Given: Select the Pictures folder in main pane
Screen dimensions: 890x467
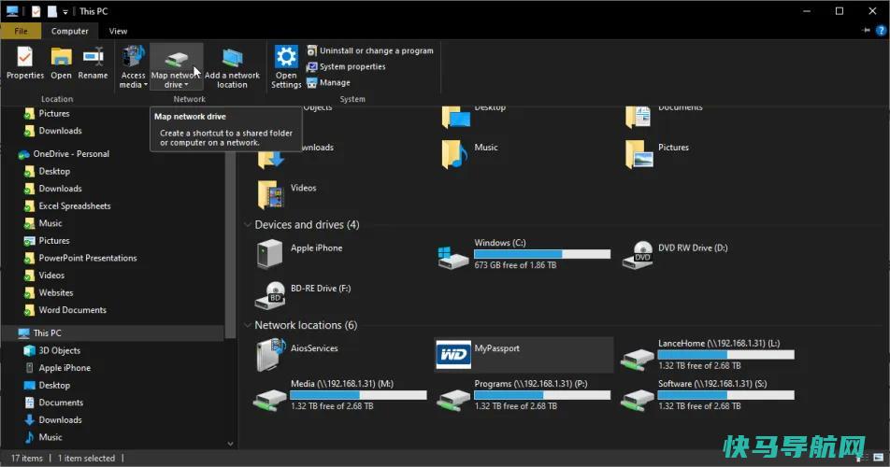Looking at the screenshot, I should 657,155.
